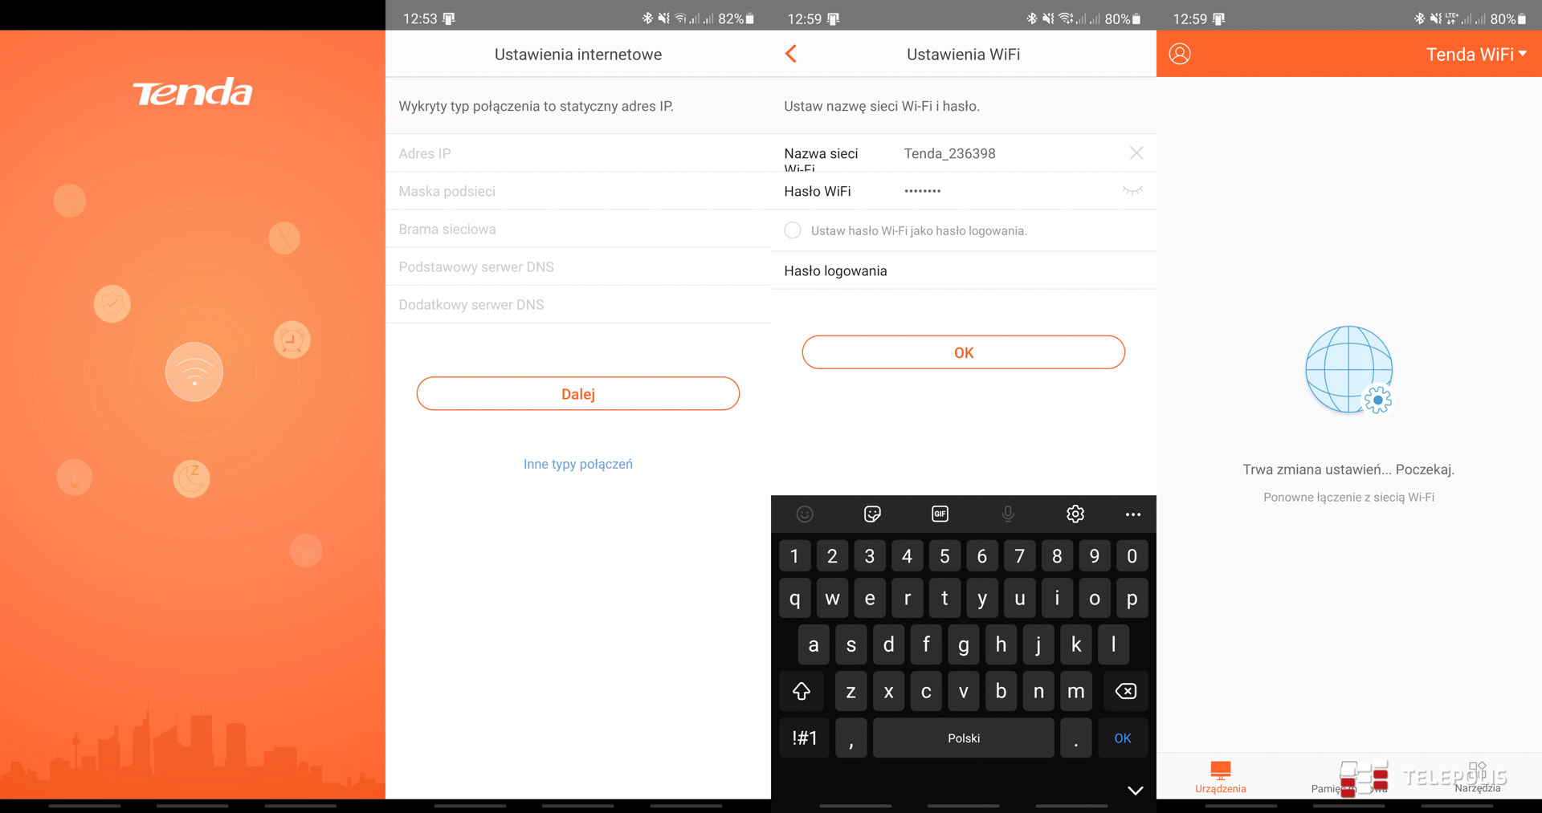Viewport: 1542px width, 813px height.
Task: Open the user account profile icon
Action: click(1179, 54)
